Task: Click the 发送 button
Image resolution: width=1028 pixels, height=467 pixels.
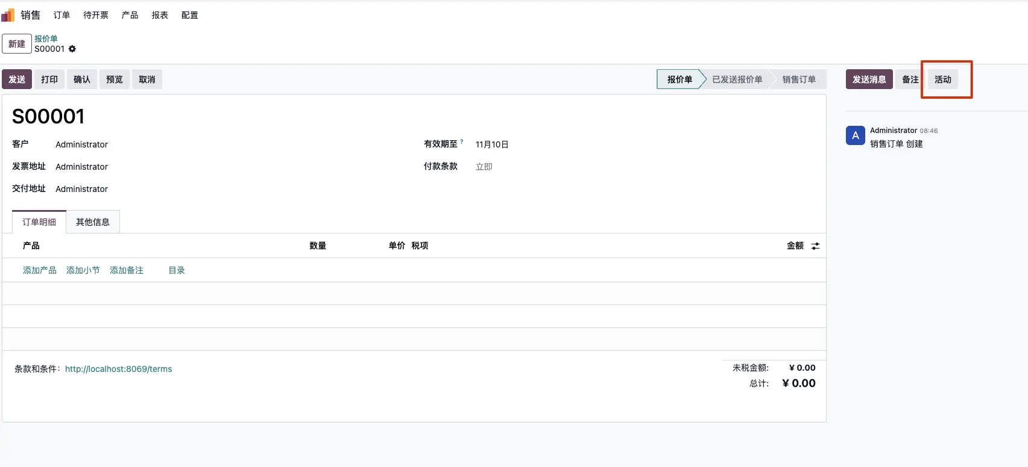Action: tap(17, 79)
